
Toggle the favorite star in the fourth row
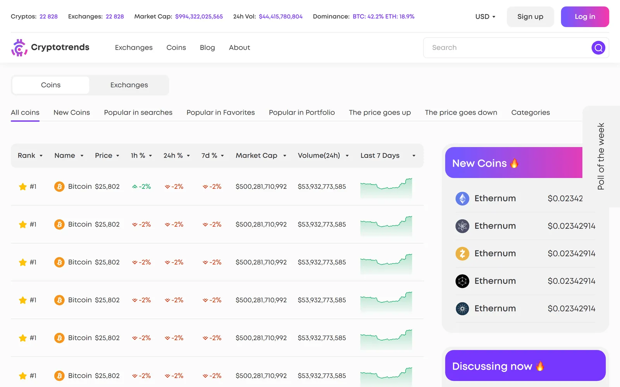point(23,300)
